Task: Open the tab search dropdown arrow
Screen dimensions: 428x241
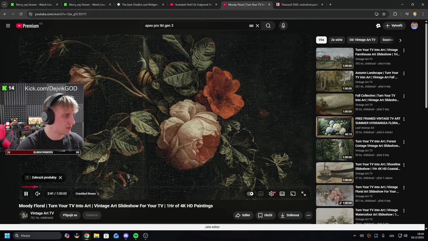Action: point(4,5)
